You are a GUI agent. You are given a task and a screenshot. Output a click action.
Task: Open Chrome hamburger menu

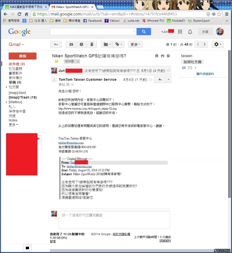227,14
